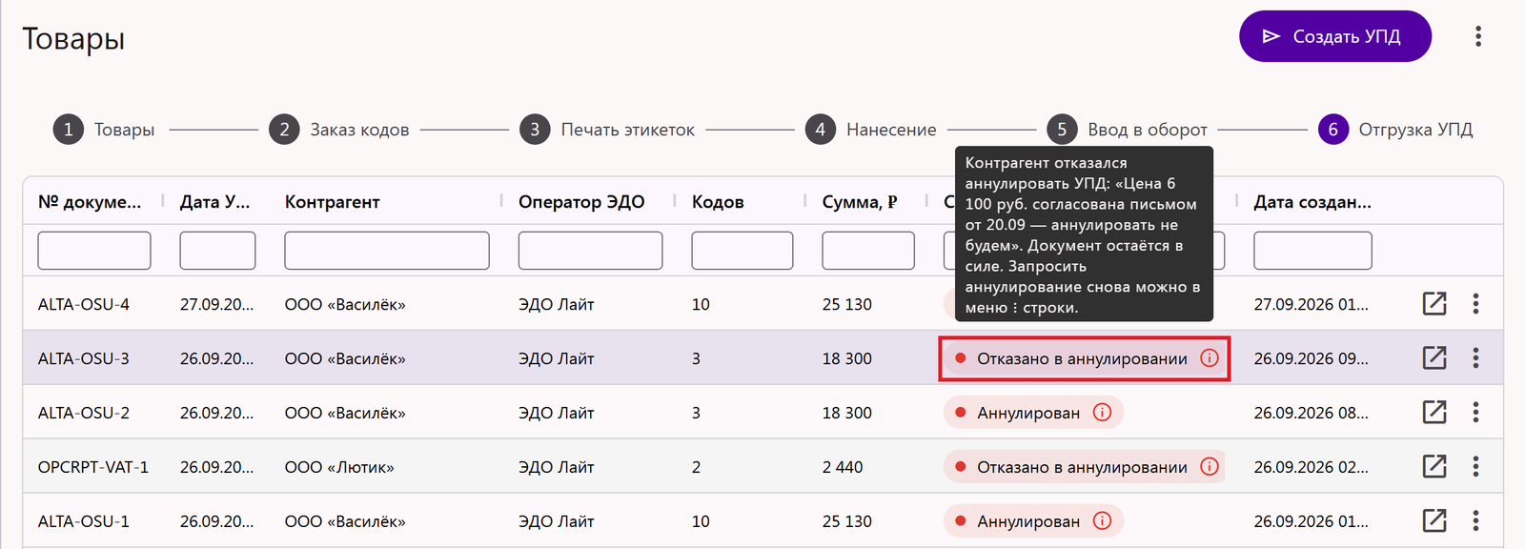The height and width of the screenshot is (549, 1525).
Task: Open the row menu for ALTA-OSU-3
Action: (1475, 357)
